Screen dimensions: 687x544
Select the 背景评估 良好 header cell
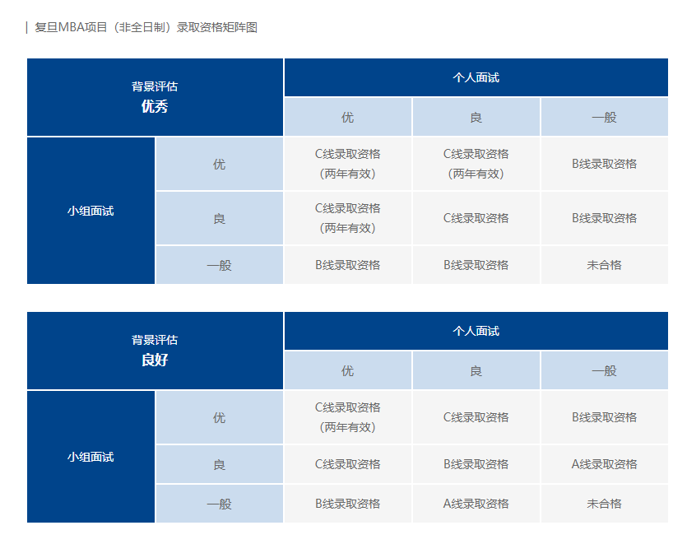click(155, 351)
